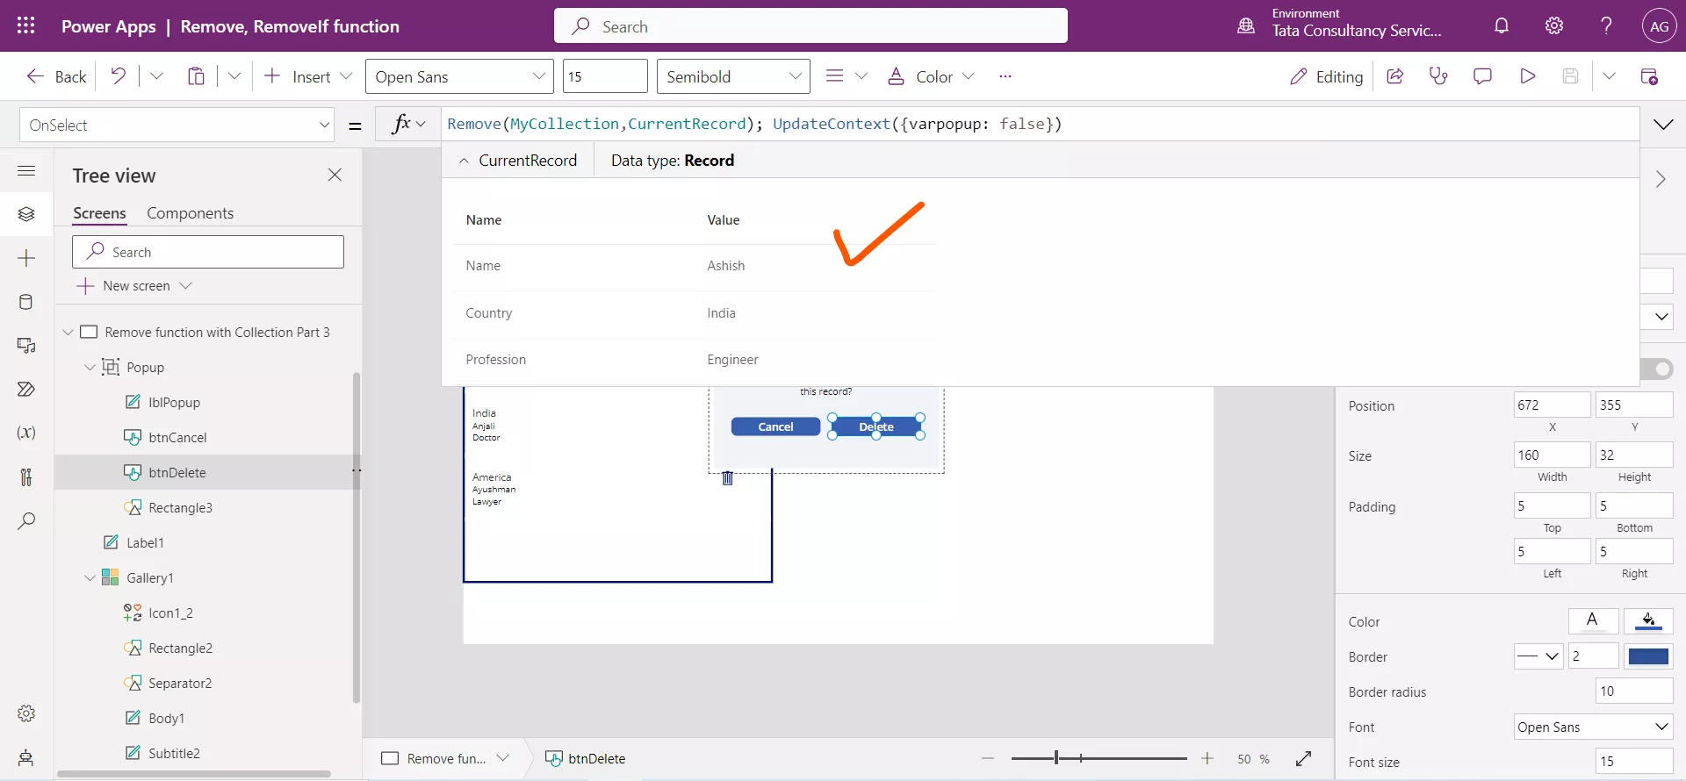The height and width of the screenshot is (781, 1686).
Task: Click the Share icon
Action: pos(1394,76)
